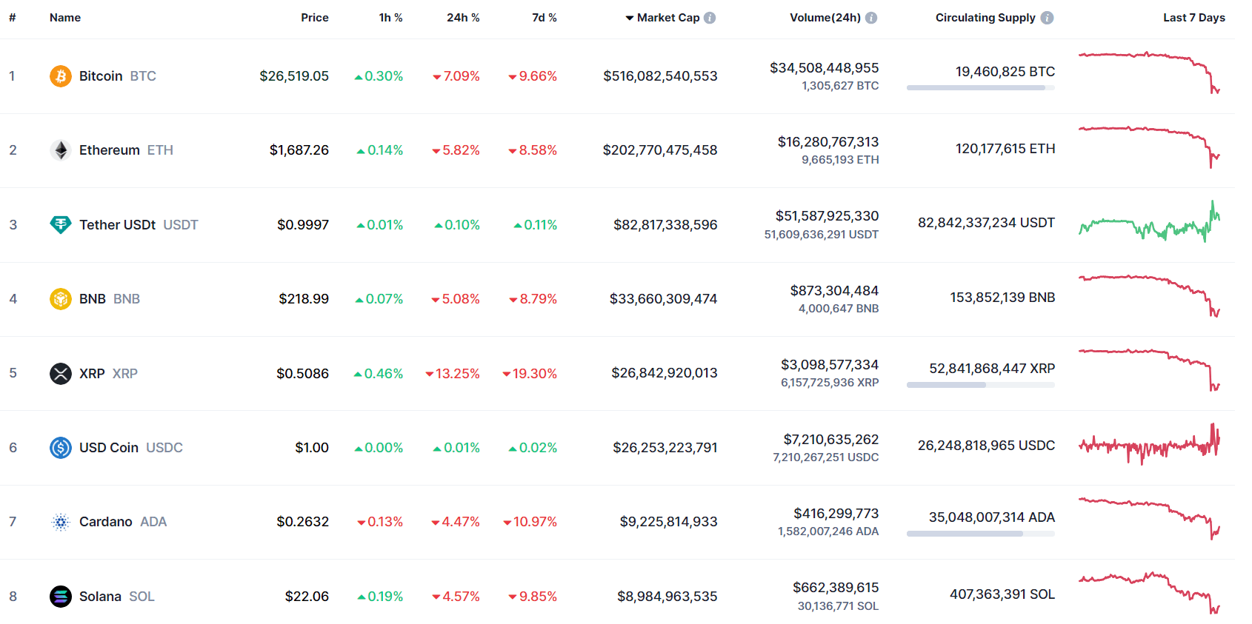Sort table by Price column

click(x=315, y=18)
